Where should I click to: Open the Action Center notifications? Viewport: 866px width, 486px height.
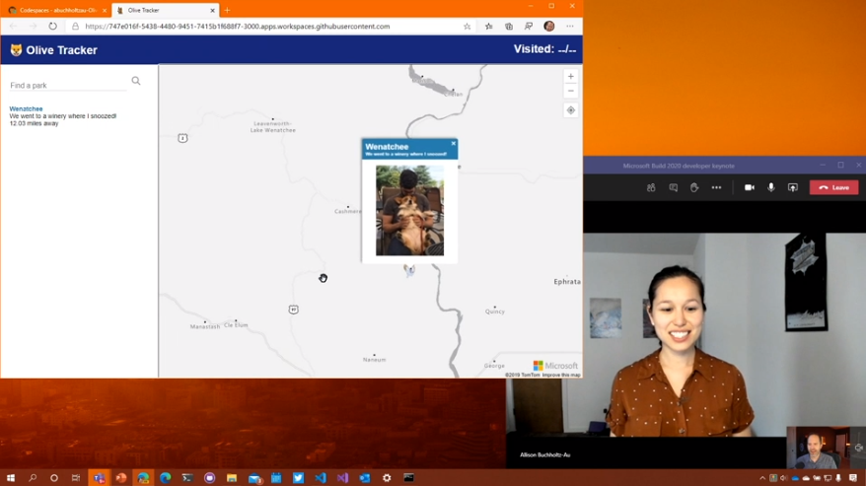(x=853, y=478)
